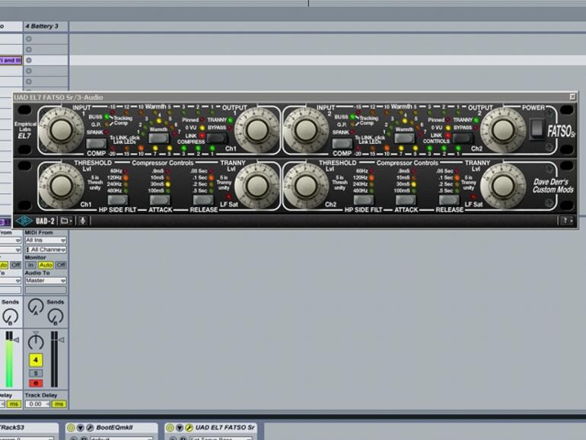Set Battery 3 monitor to Off
Image resolution: width=586 pixels, height=440 pixels.
[x=61, y=265]
